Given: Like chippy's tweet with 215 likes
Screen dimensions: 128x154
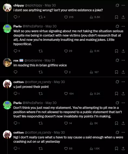Looking at the screenshot, I should (66, 17).
